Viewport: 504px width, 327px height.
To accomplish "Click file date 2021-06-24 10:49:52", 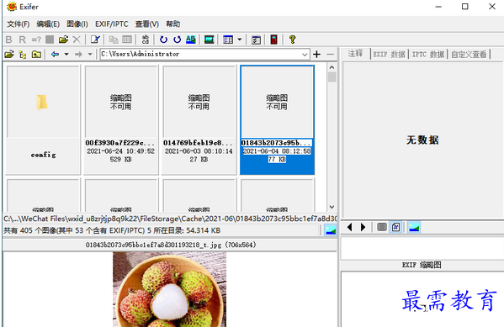I will pos(121,151).
